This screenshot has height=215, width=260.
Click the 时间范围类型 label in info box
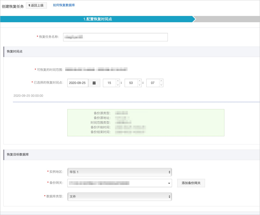pos(101,123)
